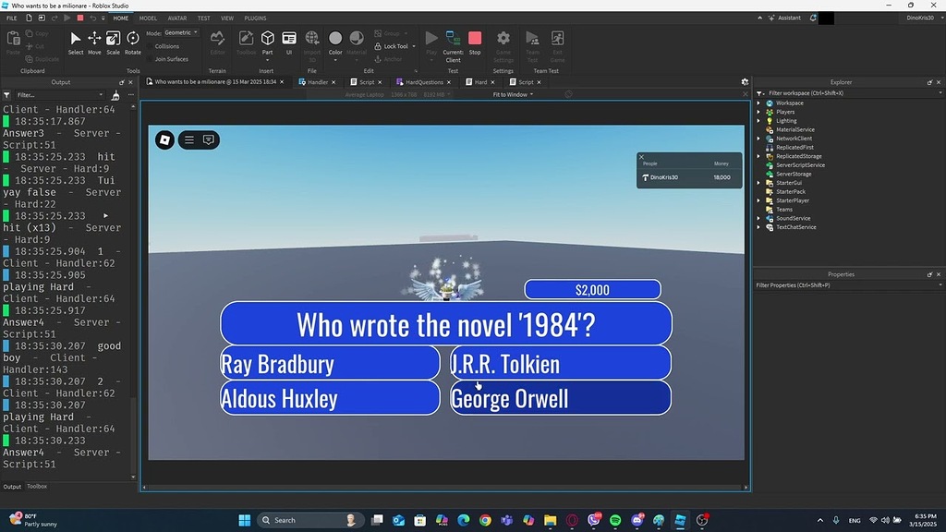
Task: Expand ReplicatedStorage in Explorer
Action: click(759, 156)
